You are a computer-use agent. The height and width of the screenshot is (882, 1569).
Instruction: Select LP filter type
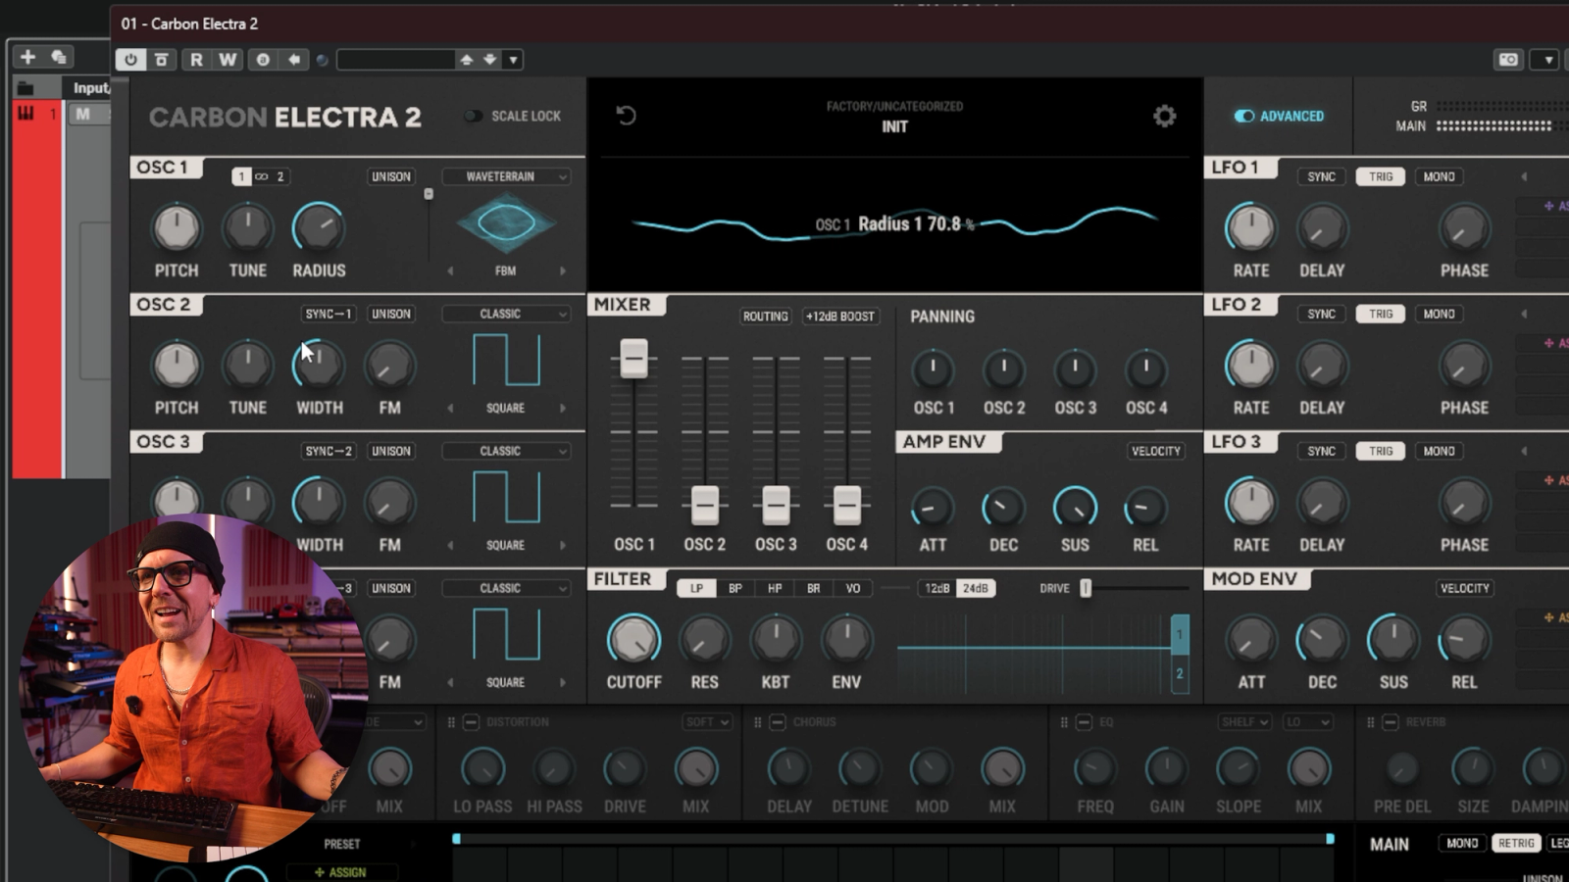tap(696, 588)
